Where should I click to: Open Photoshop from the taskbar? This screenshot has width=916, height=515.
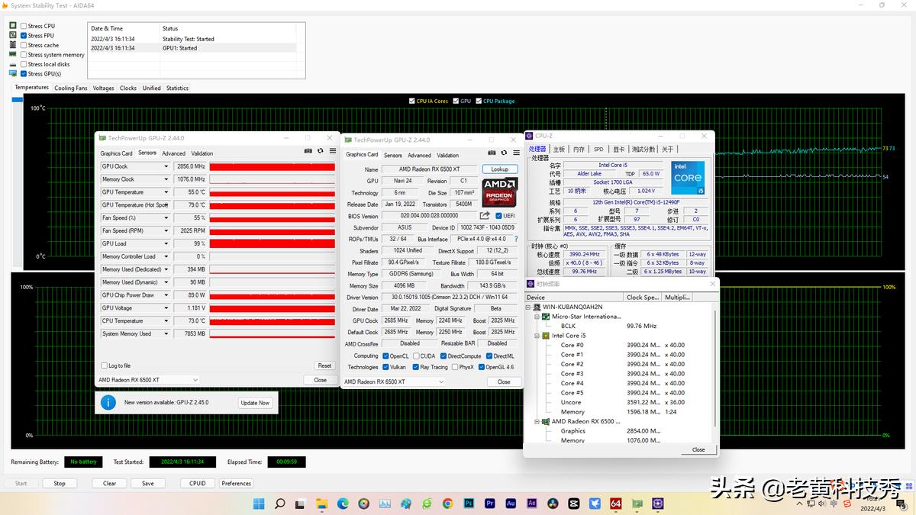coord(469,504)
